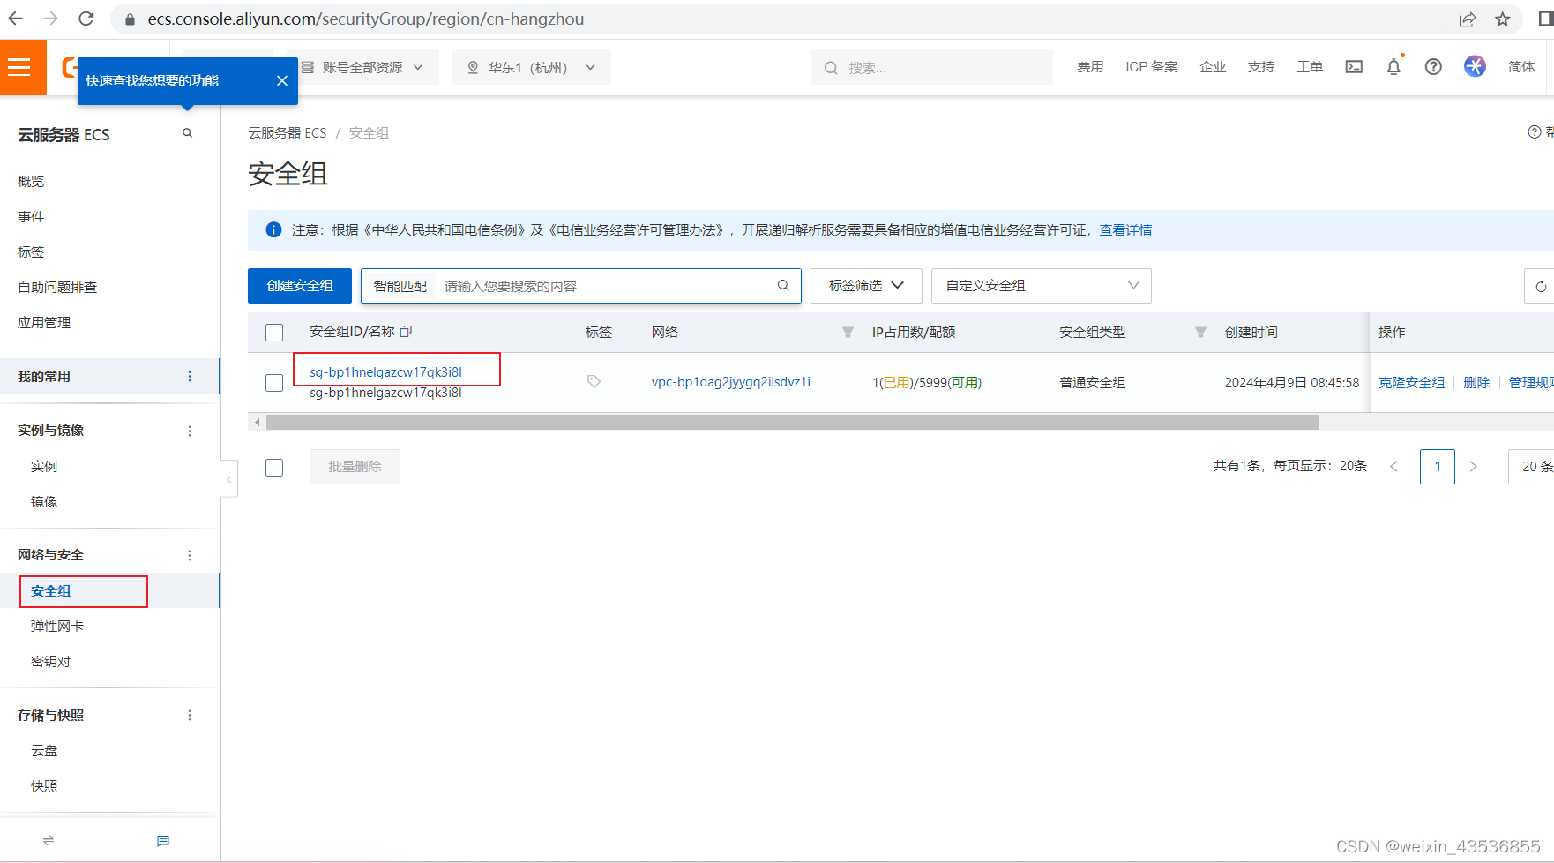1554x863 pixels.
Task: Refresh the security group list
Action: pos(1541,286)
